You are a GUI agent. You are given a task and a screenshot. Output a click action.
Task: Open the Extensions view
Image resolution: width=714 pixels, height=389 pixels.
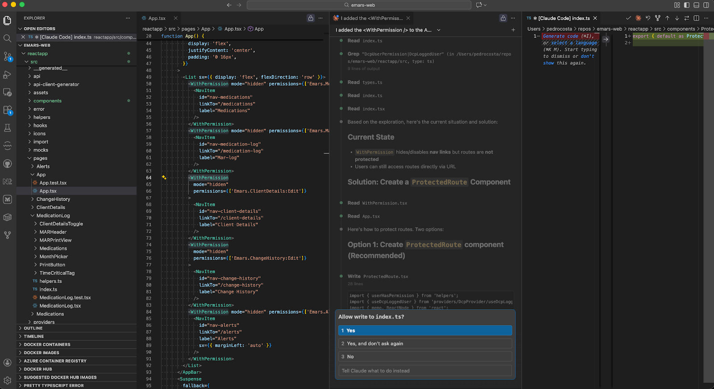[7, 110]
